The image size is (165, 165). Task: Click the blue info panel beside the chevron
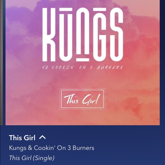[x=105, y=137]
